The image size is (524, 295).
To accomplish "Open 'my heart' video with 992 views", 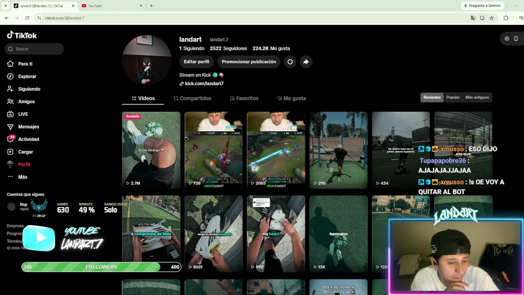I will click(276, 234).
